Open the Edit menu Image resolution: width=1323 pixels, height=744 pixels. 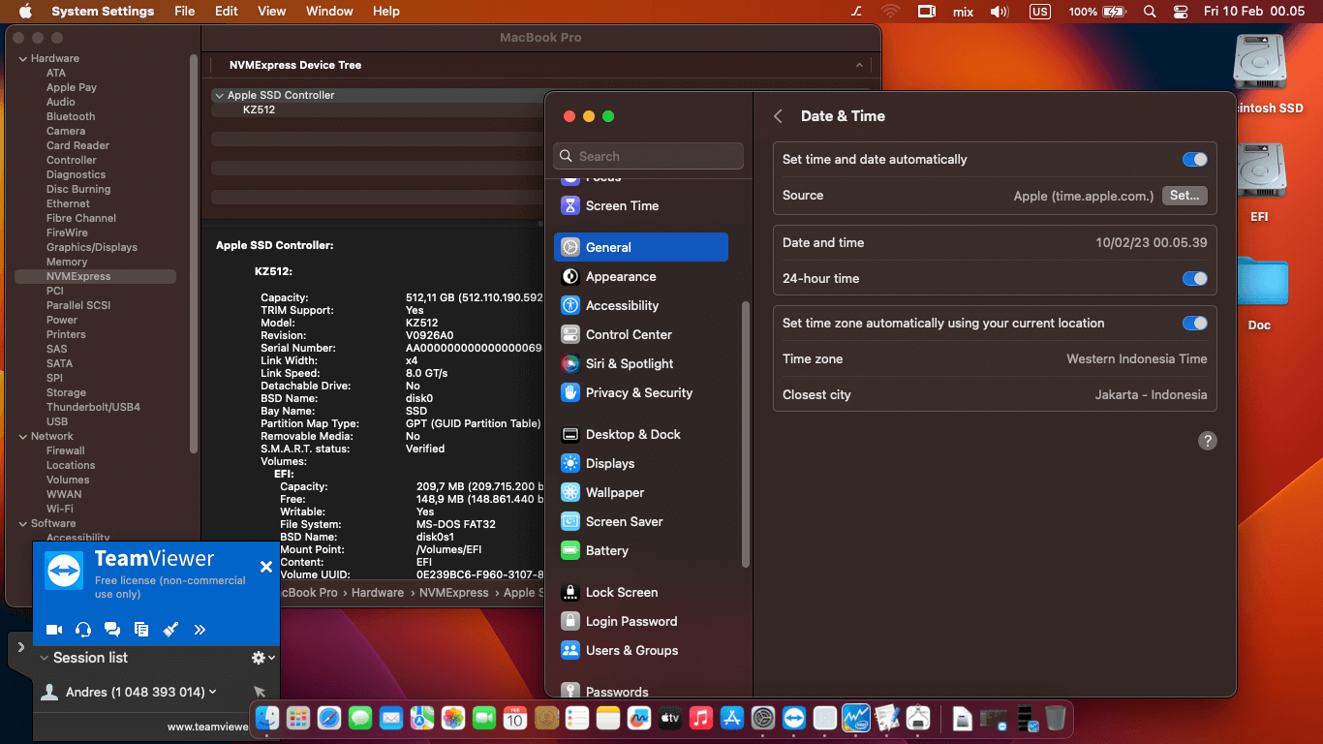(227, 12)
